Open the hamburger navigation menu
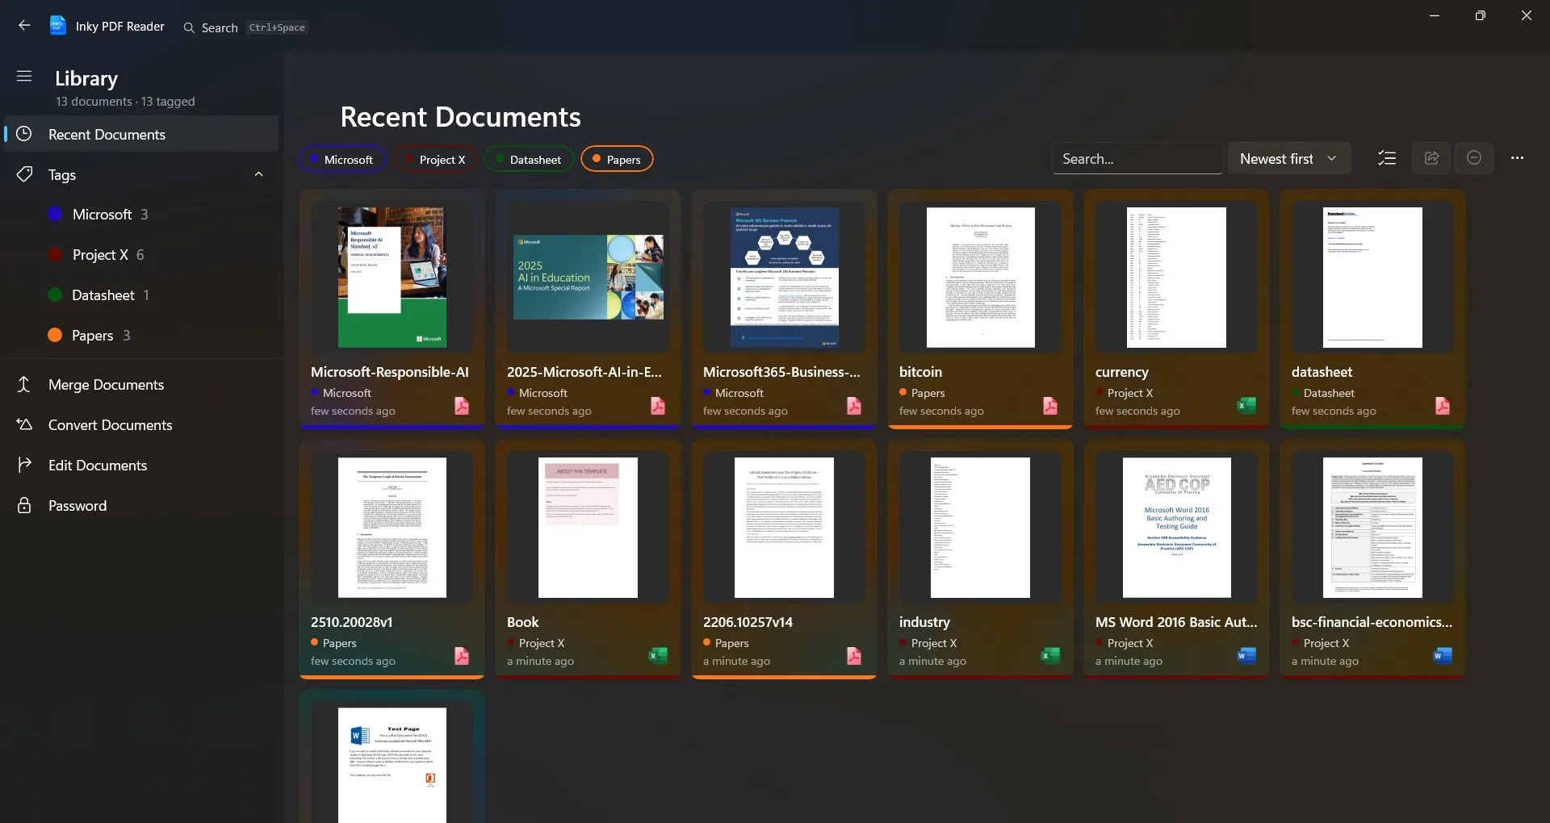This screenshot has height=823, width=1550. coord(24,77)
